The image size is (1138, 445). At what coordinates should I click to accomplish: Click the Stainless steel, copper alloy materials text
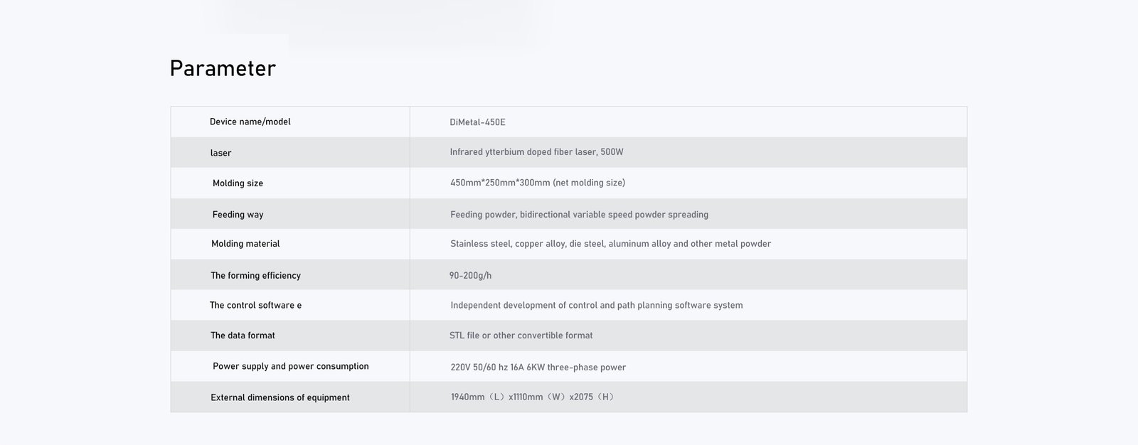(610, 244)
